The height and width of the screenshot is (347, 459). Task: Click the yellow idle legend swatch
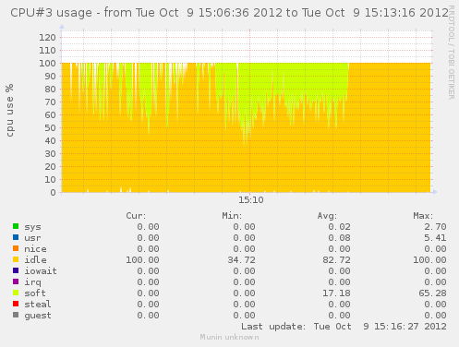16,259
